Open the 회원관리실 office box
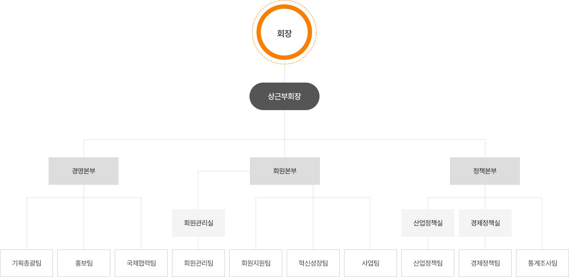 click(198, 223)
